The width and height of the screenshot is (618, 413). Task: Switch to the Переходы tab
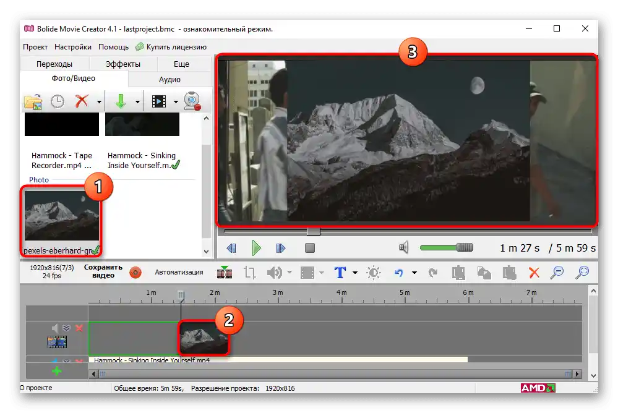click(x=54, y=64)
